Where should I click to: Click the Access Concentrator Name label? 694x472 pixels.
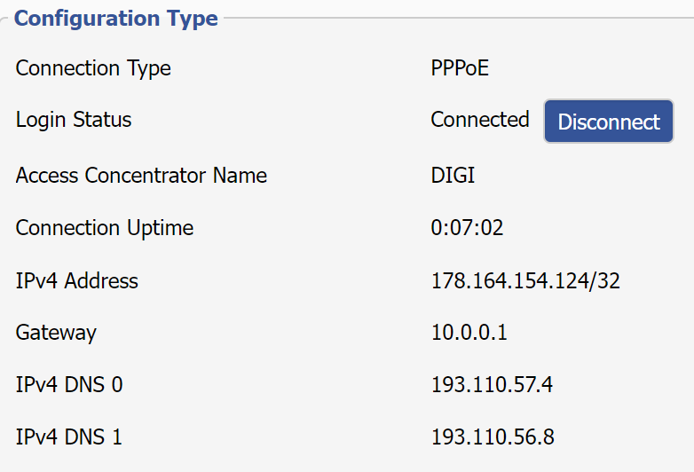click(x=141, y=175)
